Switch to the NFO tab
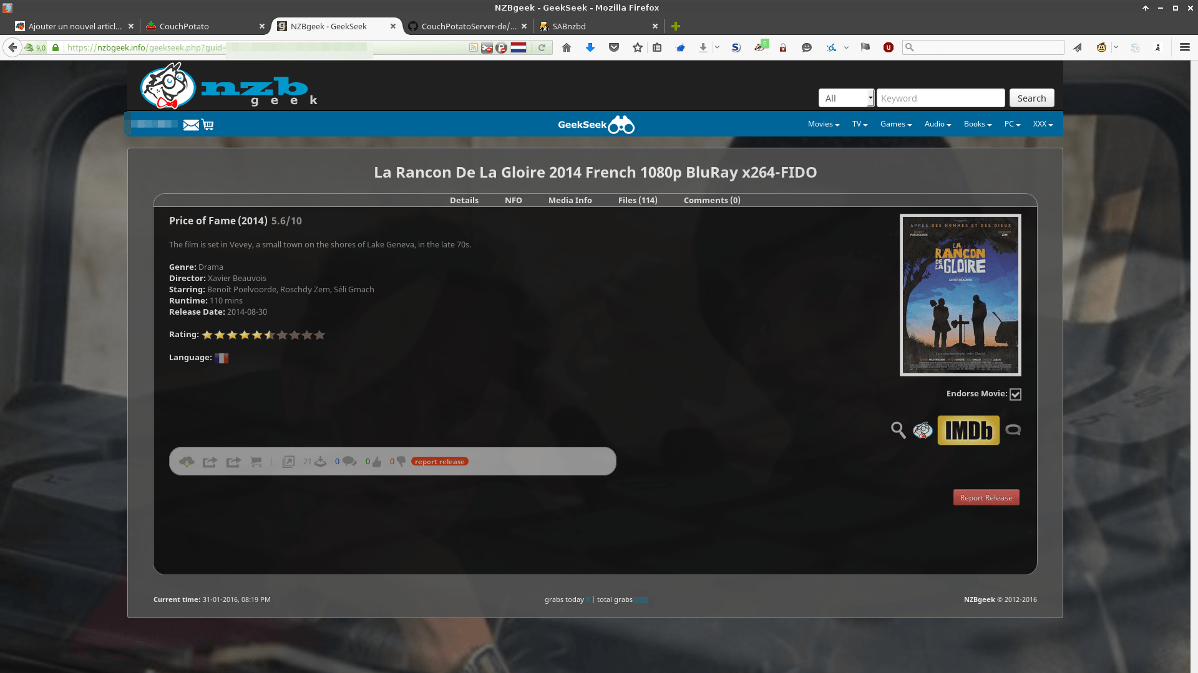Image resolution: width=1198 pixels, height=673 pixels. 514,200
